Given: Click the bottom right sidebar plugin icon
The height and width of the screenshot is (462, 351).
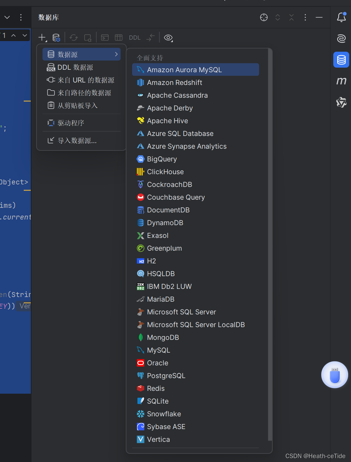Looking at the screenshot, I should 341,102.
